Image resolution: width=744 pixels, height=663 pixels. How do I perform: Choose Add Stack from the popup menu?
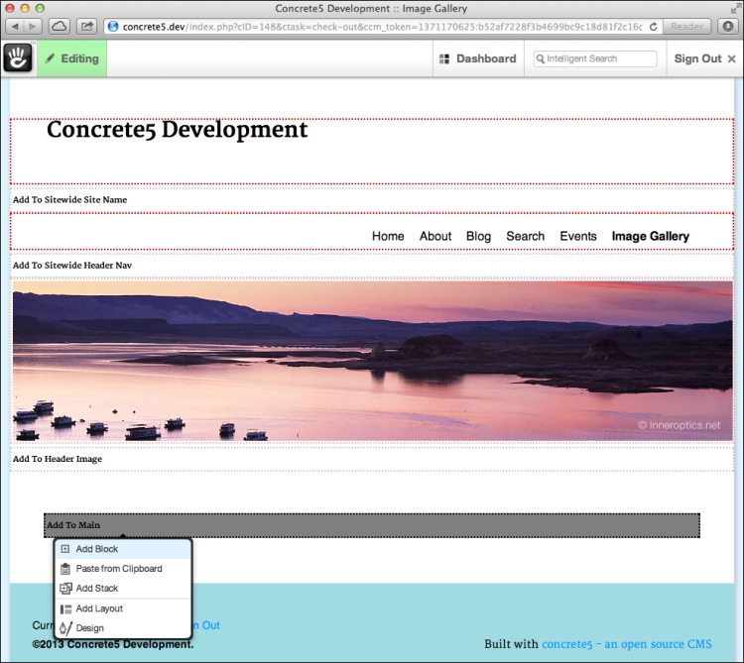point(123,588)
